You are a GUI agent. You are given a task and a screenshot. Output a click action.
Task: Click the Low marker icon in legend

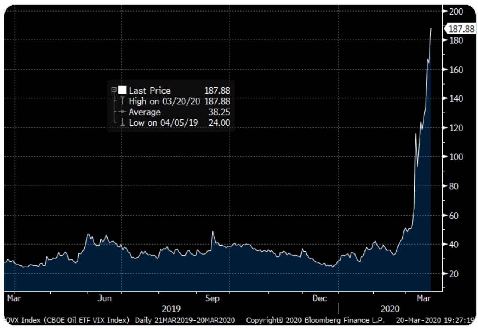click(122, 123)
